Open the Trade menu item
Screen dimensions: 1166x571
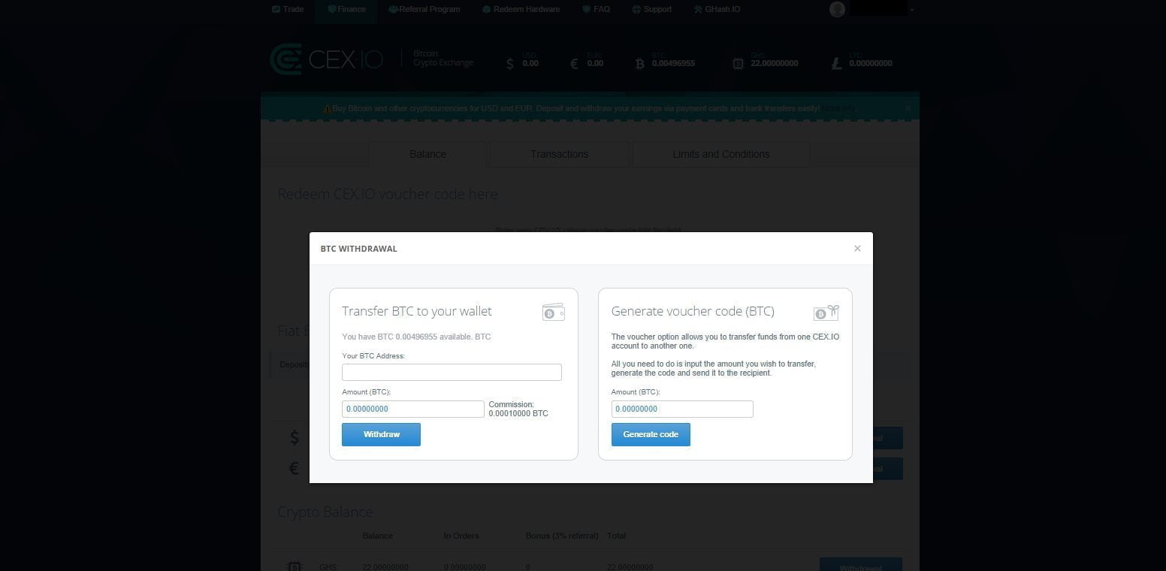point(288,9)
